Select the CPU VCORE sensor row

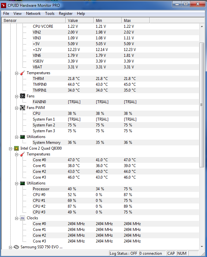[100, 26]
